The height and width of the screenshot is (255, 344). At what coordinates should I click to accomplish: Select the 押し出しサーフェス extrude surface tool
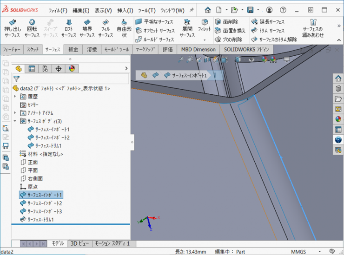click(13, 28)
